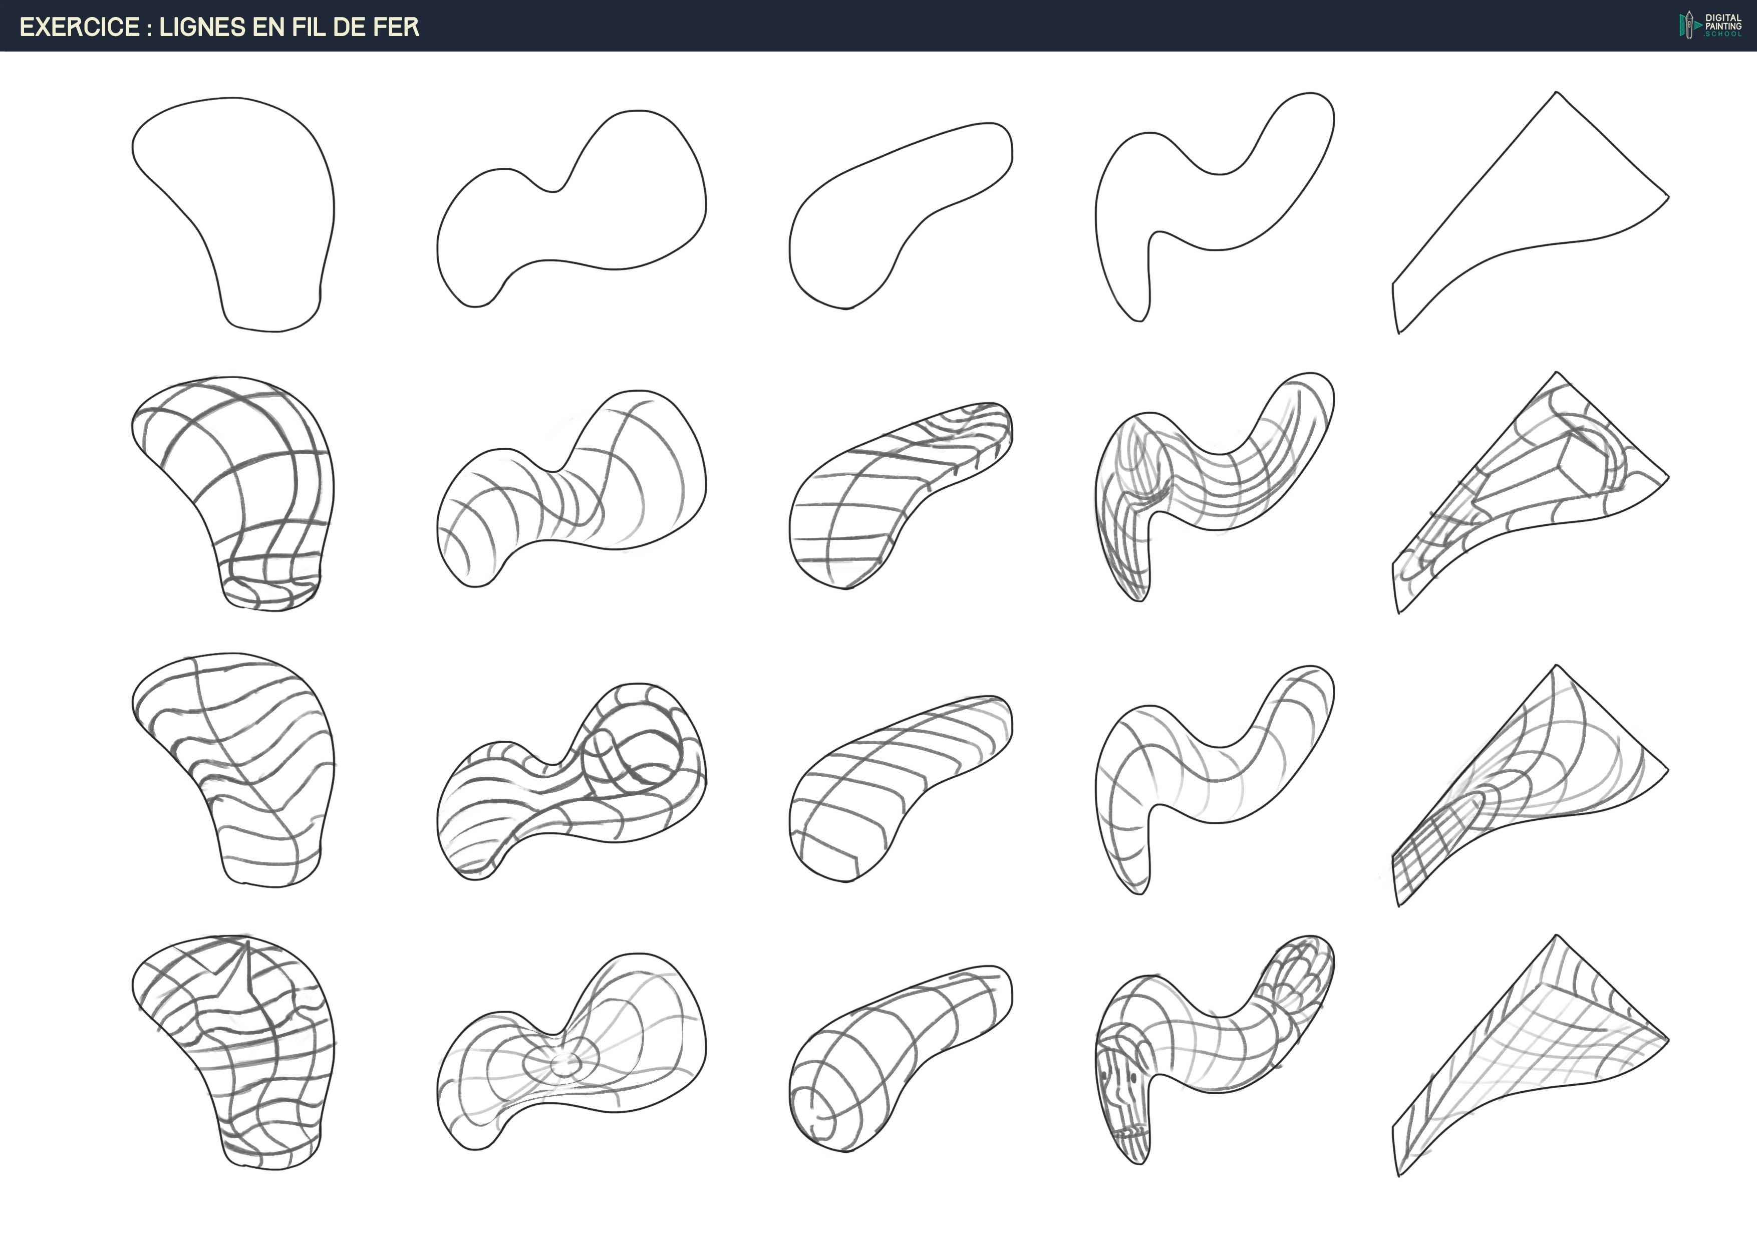The height and width of the screenshot is (1242, 1757).
Task: Click the Digital Painting School logo
Action: (1711, 25)
